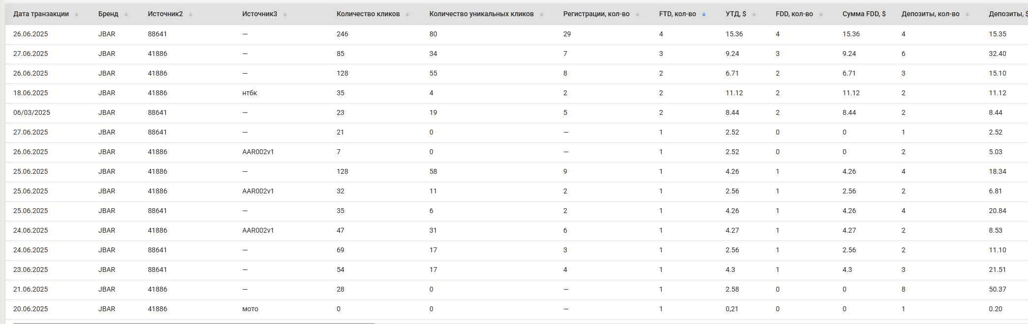Screen dimensions: 1028x324
Task: Click the нтбк Источник3 cell
Action: coord(250,93)
